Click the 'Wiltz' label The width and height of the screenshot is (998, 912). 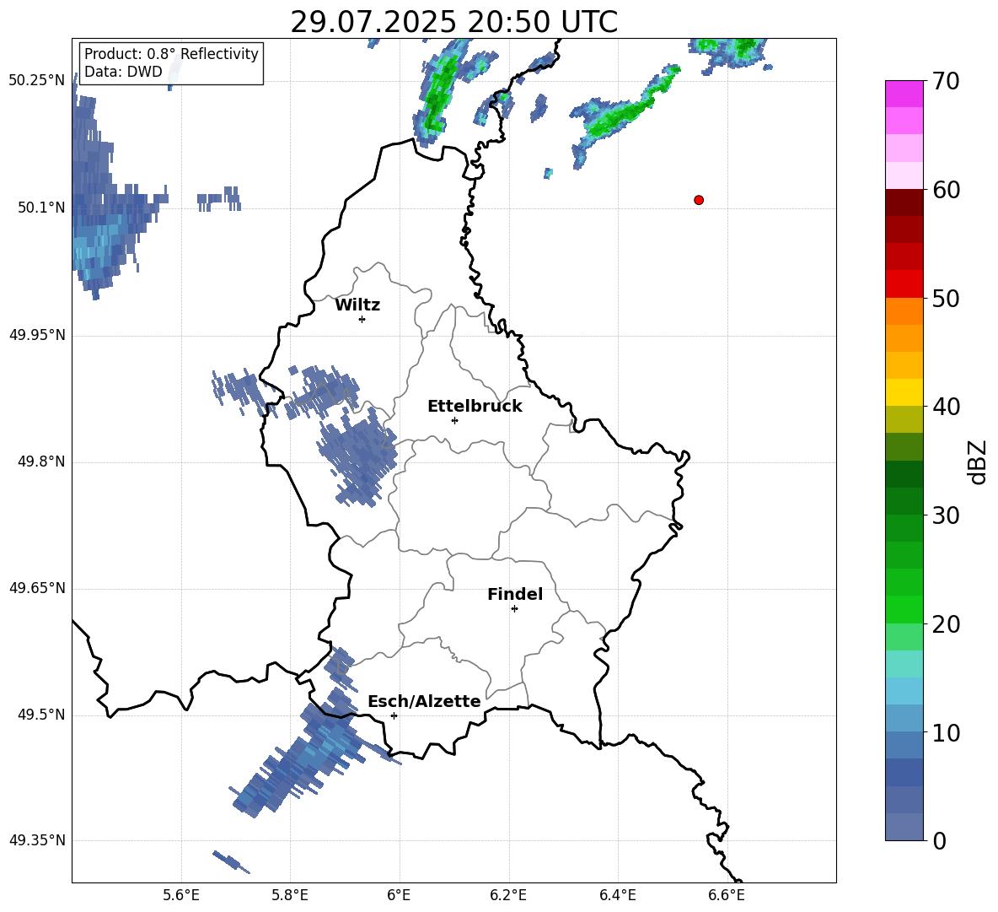point(357,305)
